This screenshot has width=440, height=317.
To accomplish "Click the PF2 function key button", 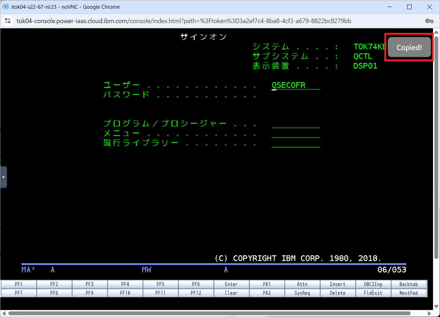I will click(x=54, y=284).
